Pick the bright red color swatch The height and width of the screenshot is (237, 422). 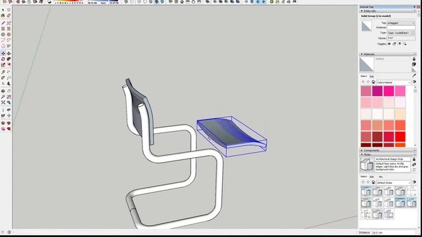coord(400,136)
